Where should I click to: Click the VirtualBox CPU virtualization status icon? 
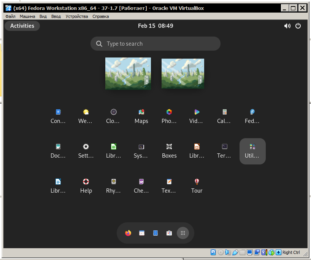point(264,252)
